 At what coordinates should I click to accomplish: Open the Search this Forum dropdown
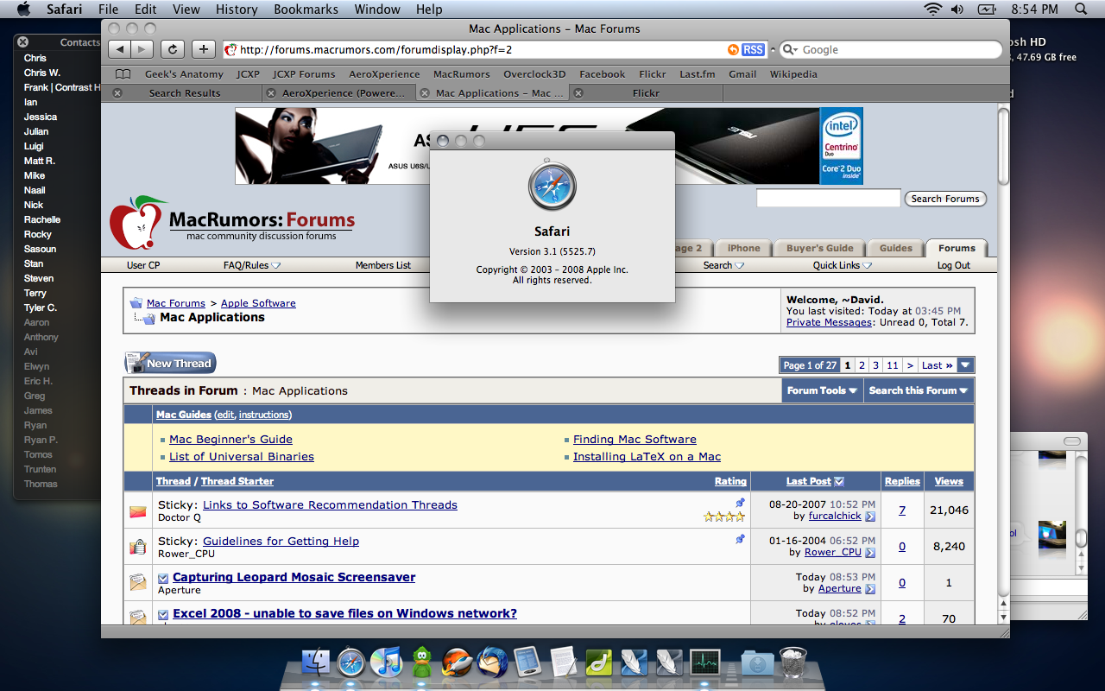click(919, 390)
